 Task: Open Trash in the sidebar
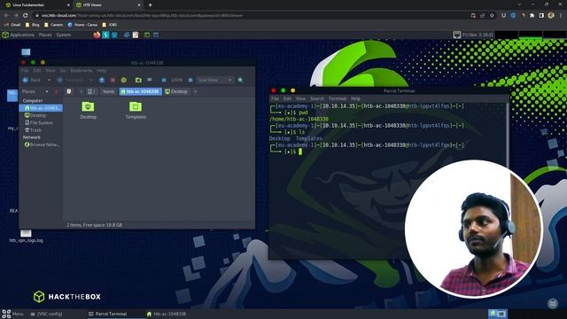click(x=33, y=130)
